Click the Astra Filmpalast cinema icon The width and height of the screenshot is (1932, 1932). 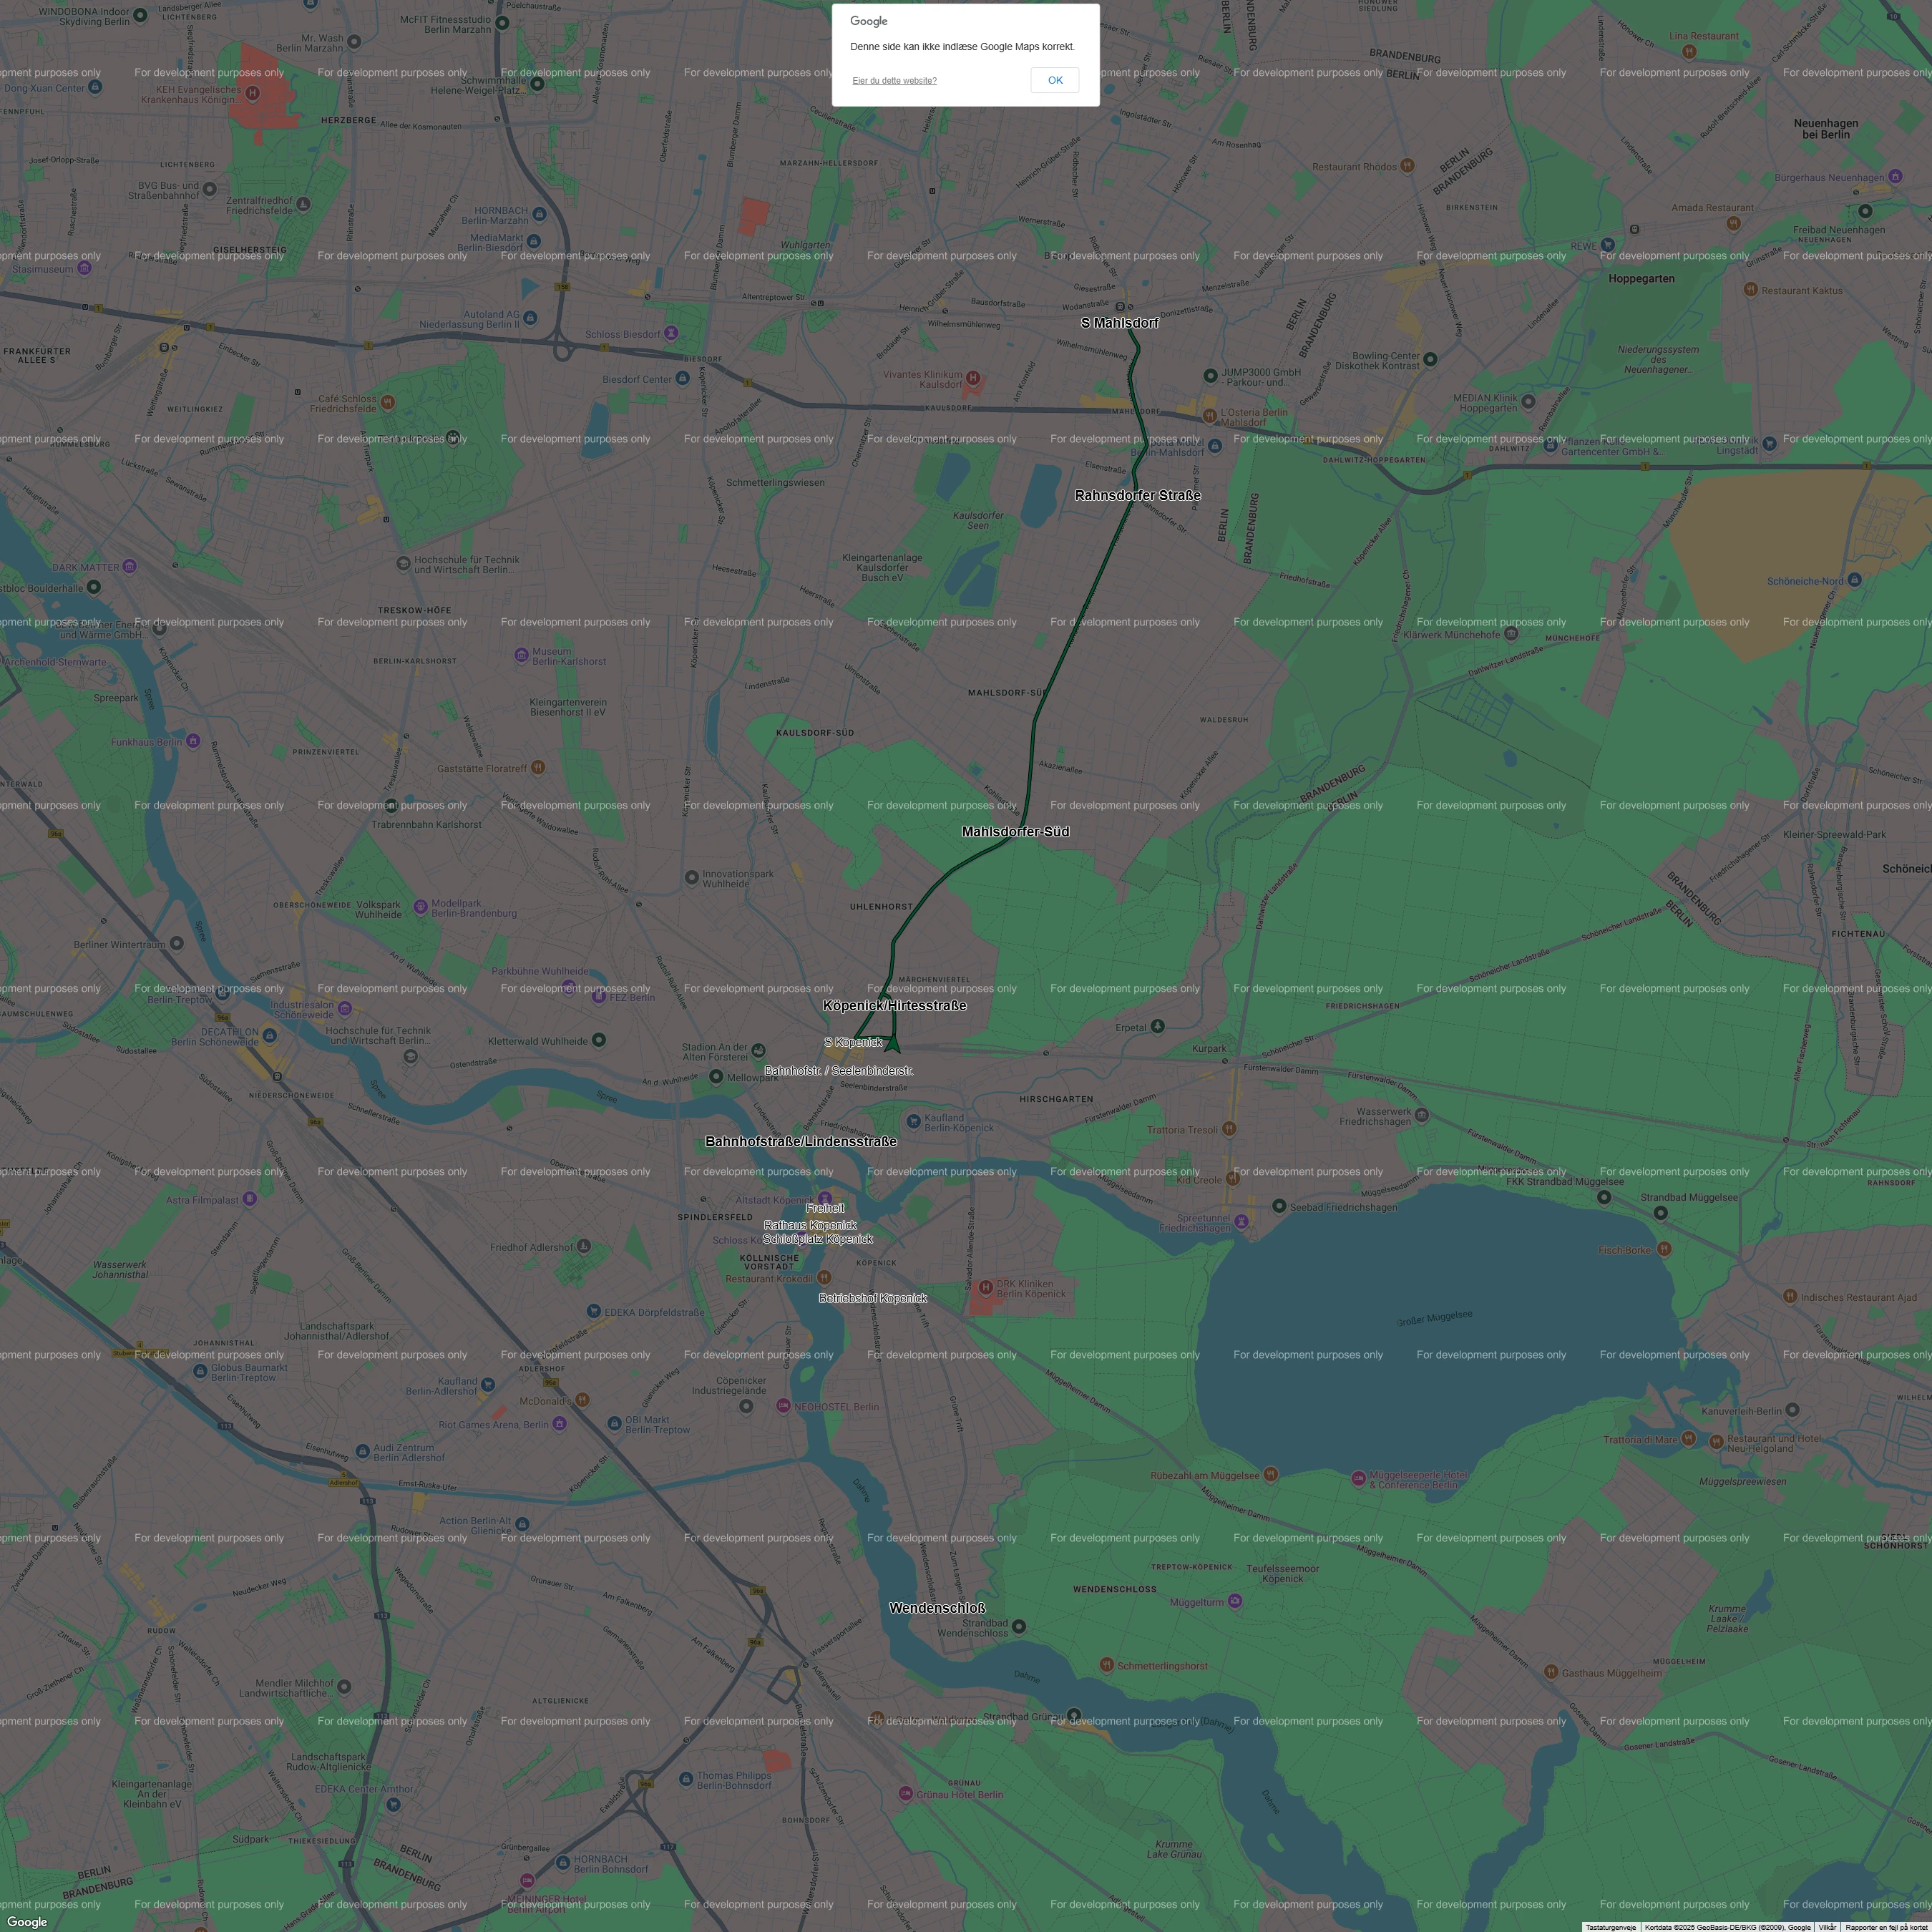[249, 1198]
